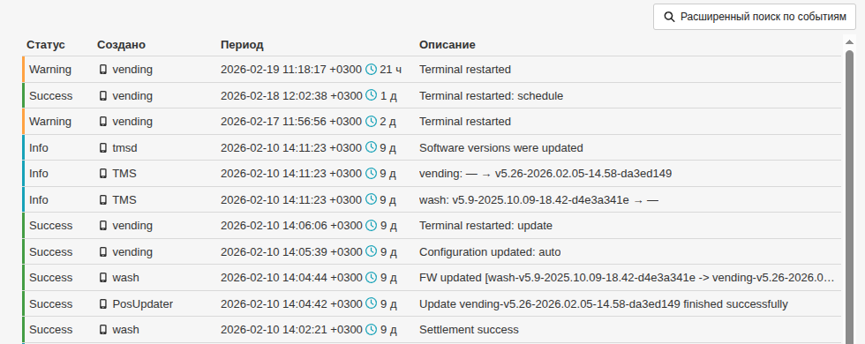This screenshot has width=865, height=344.
Task: Sort by the Статус column header
Action: (46, 45)
